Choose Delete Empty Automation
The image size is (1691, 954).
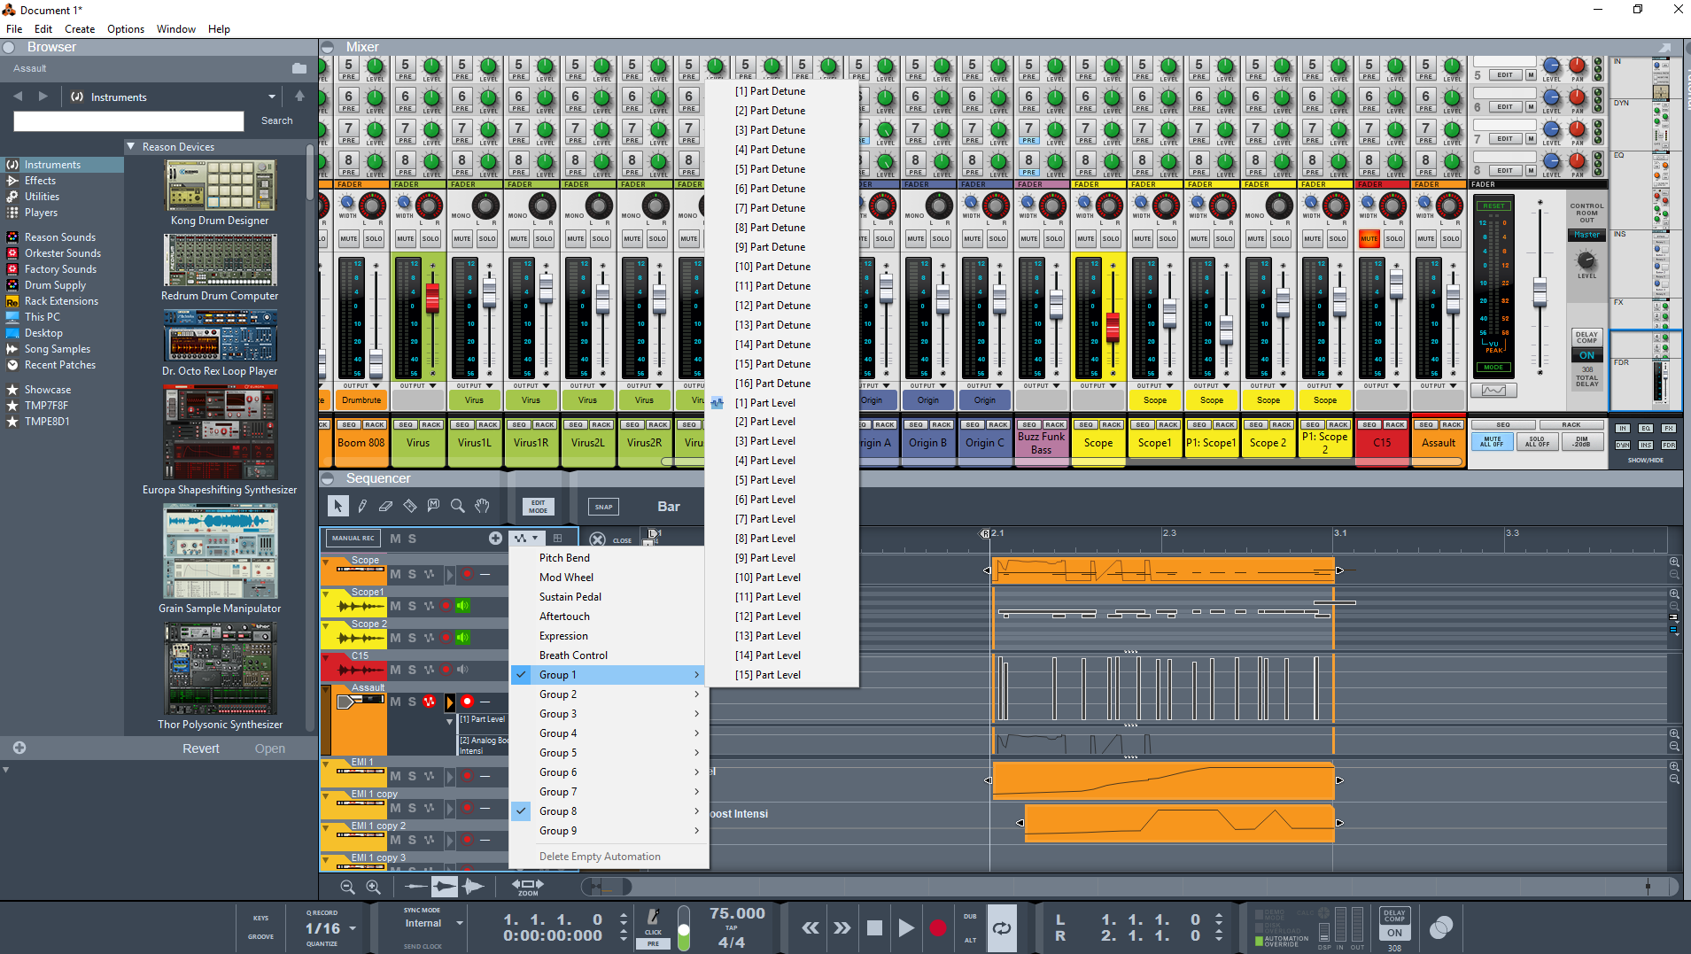(x=600, y=857)
